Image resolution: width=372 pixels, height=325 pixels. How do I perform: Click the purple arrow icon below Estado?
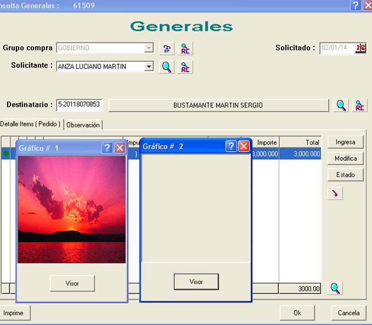[x=335, y=193]
